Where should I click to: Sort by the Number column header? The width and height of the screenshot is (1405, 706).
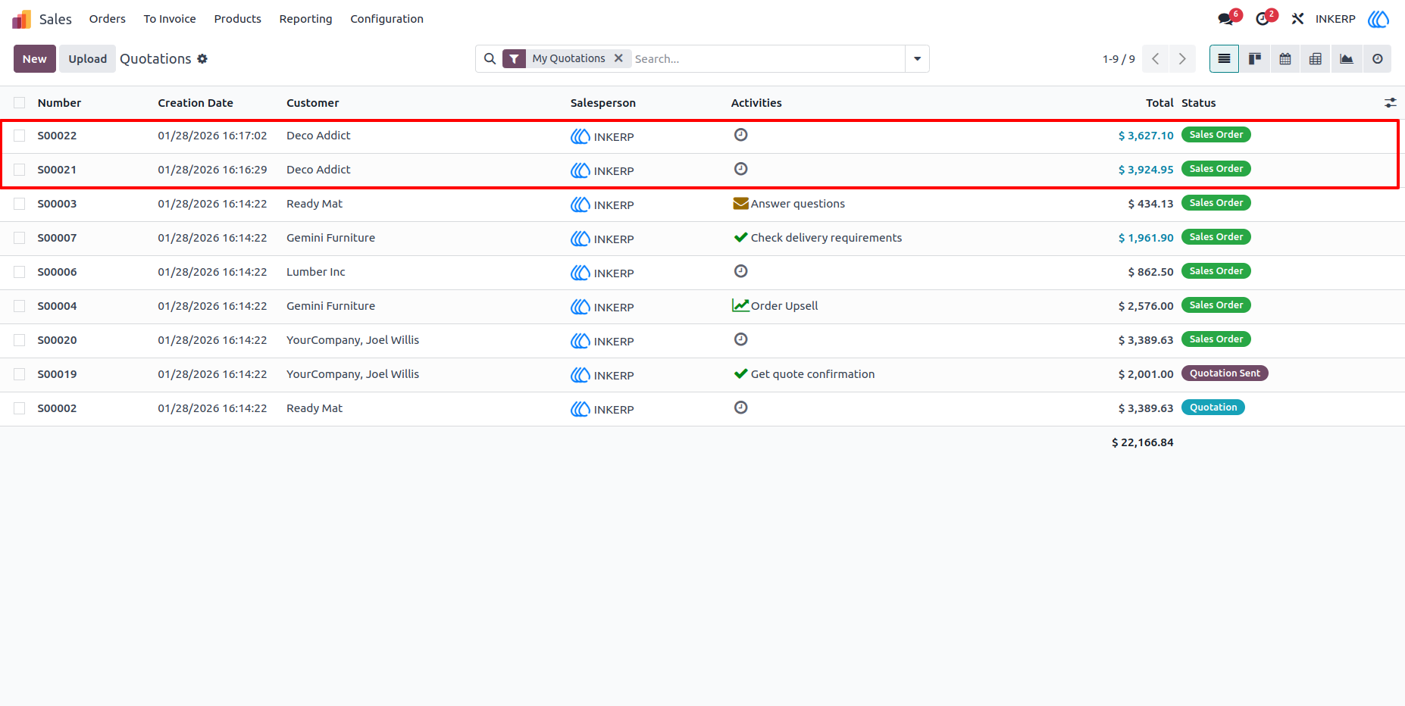(59, 103)
